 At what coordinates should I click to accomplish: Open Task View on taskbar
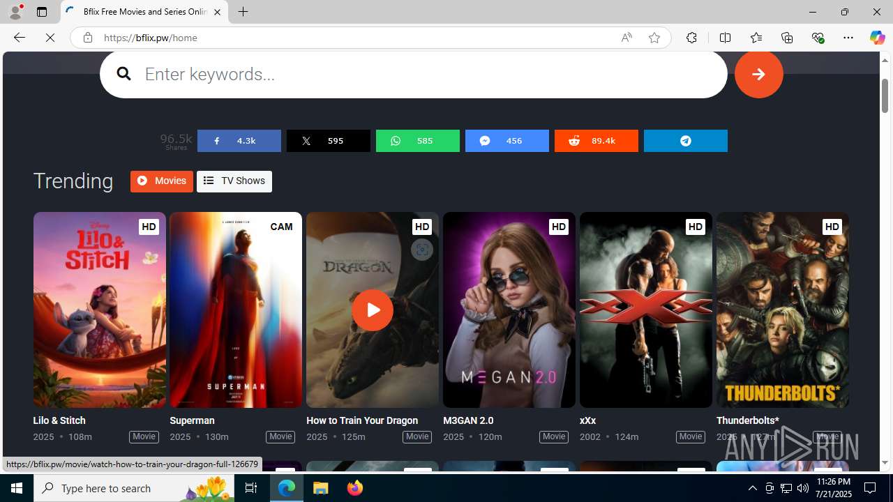[251, 488]
